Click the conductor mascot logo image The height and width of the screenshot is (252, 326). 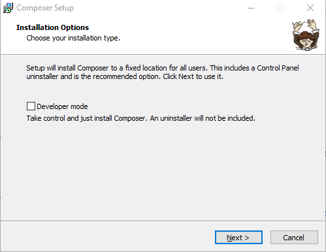tap(306, 35)
